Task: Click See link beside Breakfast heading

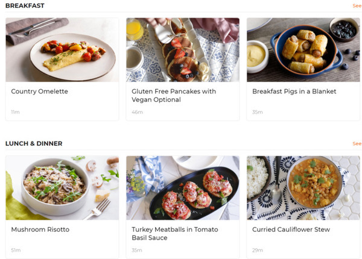Action: pyautogui.click(x=357, y=6)
